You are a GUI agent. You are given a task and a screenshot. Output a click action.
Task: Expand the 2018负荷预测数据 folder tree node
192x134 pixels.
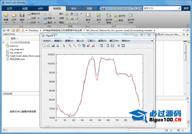point(4,43)
